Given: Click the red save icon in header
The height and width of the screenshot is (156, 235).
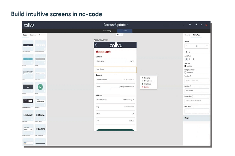Looking at the screenshot, I should tap(206, 25).
